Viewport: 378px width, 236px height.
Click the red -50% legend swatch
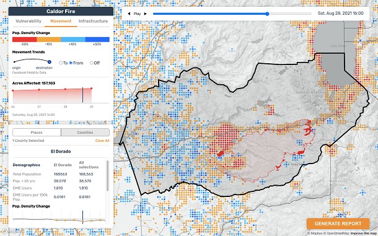point(25,40)
